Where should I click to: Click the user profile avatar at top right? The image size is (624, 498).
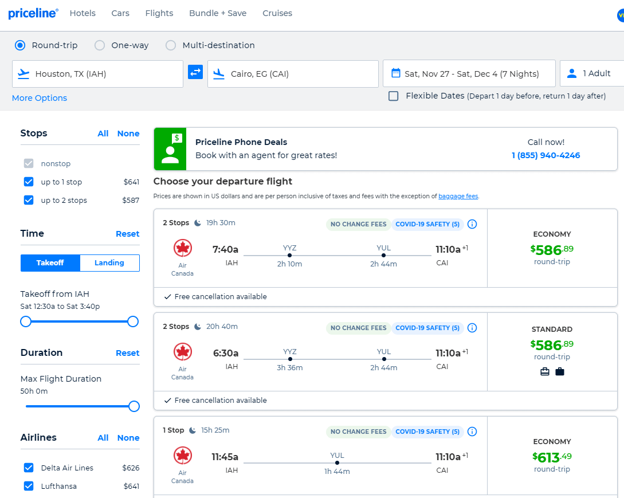(x=621, y=15)
